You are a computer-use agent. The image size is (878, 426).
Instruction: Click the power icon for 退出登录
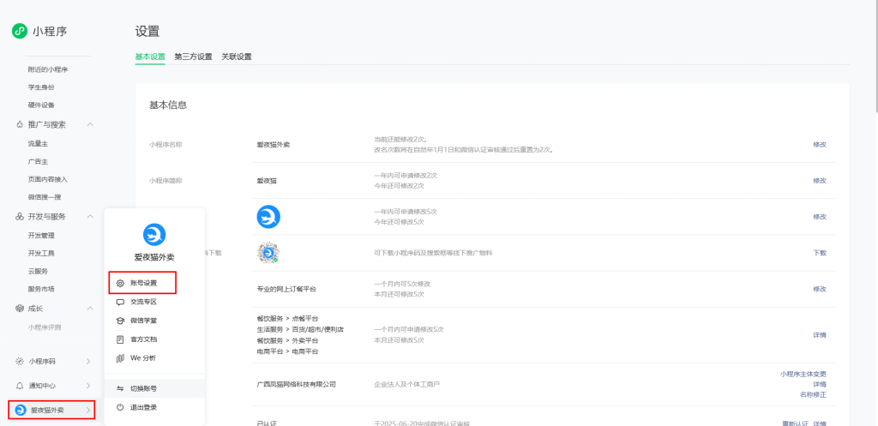(x=120, y=407)
